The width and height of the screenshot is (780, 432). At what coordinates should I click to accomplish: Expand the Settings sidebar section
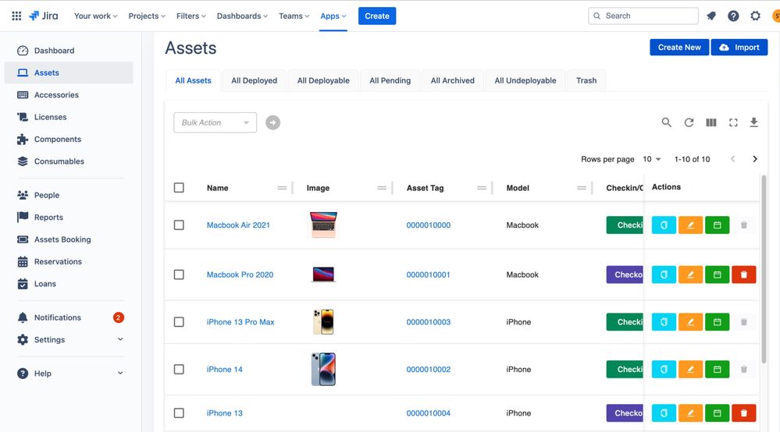pos(120,339)
